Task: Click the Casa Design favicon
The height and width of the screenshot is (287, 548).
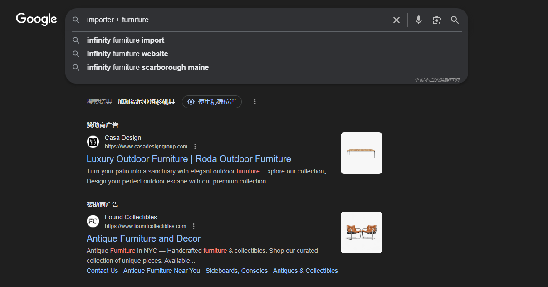Action: coord(93,142)
